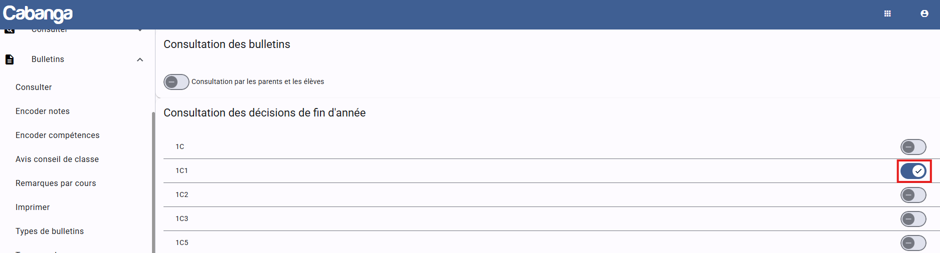Open the user account menu
The height and width of the screenshot is (253, 940).
point(924,13)
